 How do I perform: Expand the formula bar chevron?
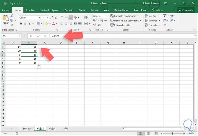[195, 36]
